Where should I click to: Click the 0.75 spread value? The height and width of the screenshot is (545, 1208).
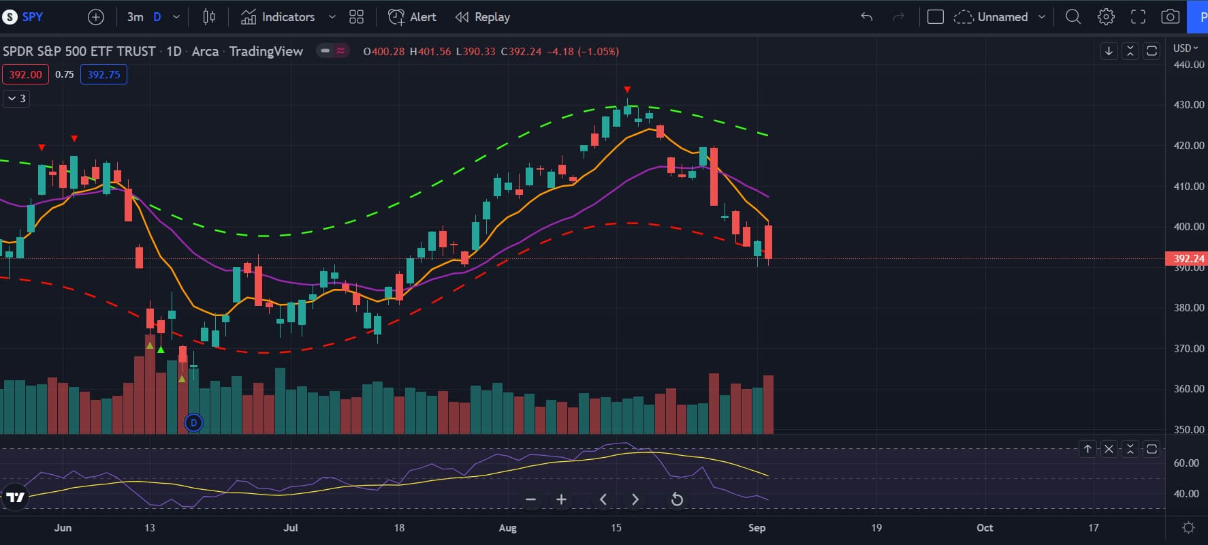click(64, 74)
